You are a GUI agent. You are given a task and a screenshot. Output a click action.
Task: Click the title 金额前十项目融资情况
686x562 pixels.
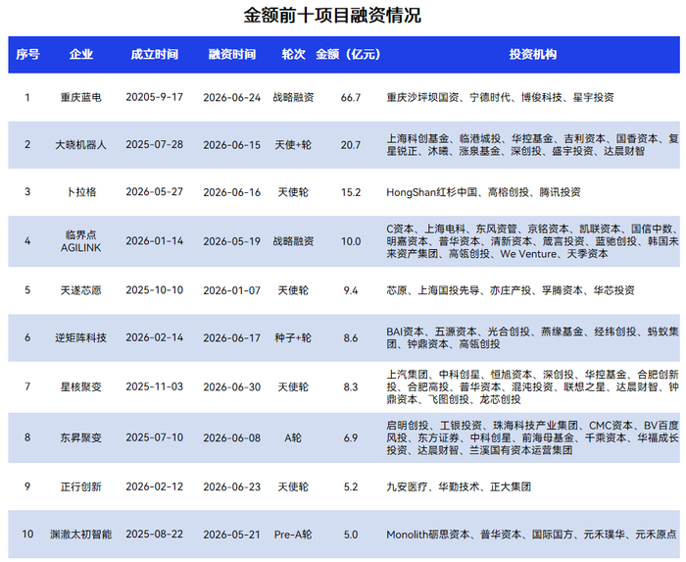[332, 16]
